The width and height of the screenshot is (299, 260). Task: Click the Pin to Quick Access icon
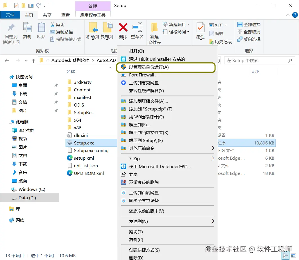pyautogui.click(x=11, y=28)
